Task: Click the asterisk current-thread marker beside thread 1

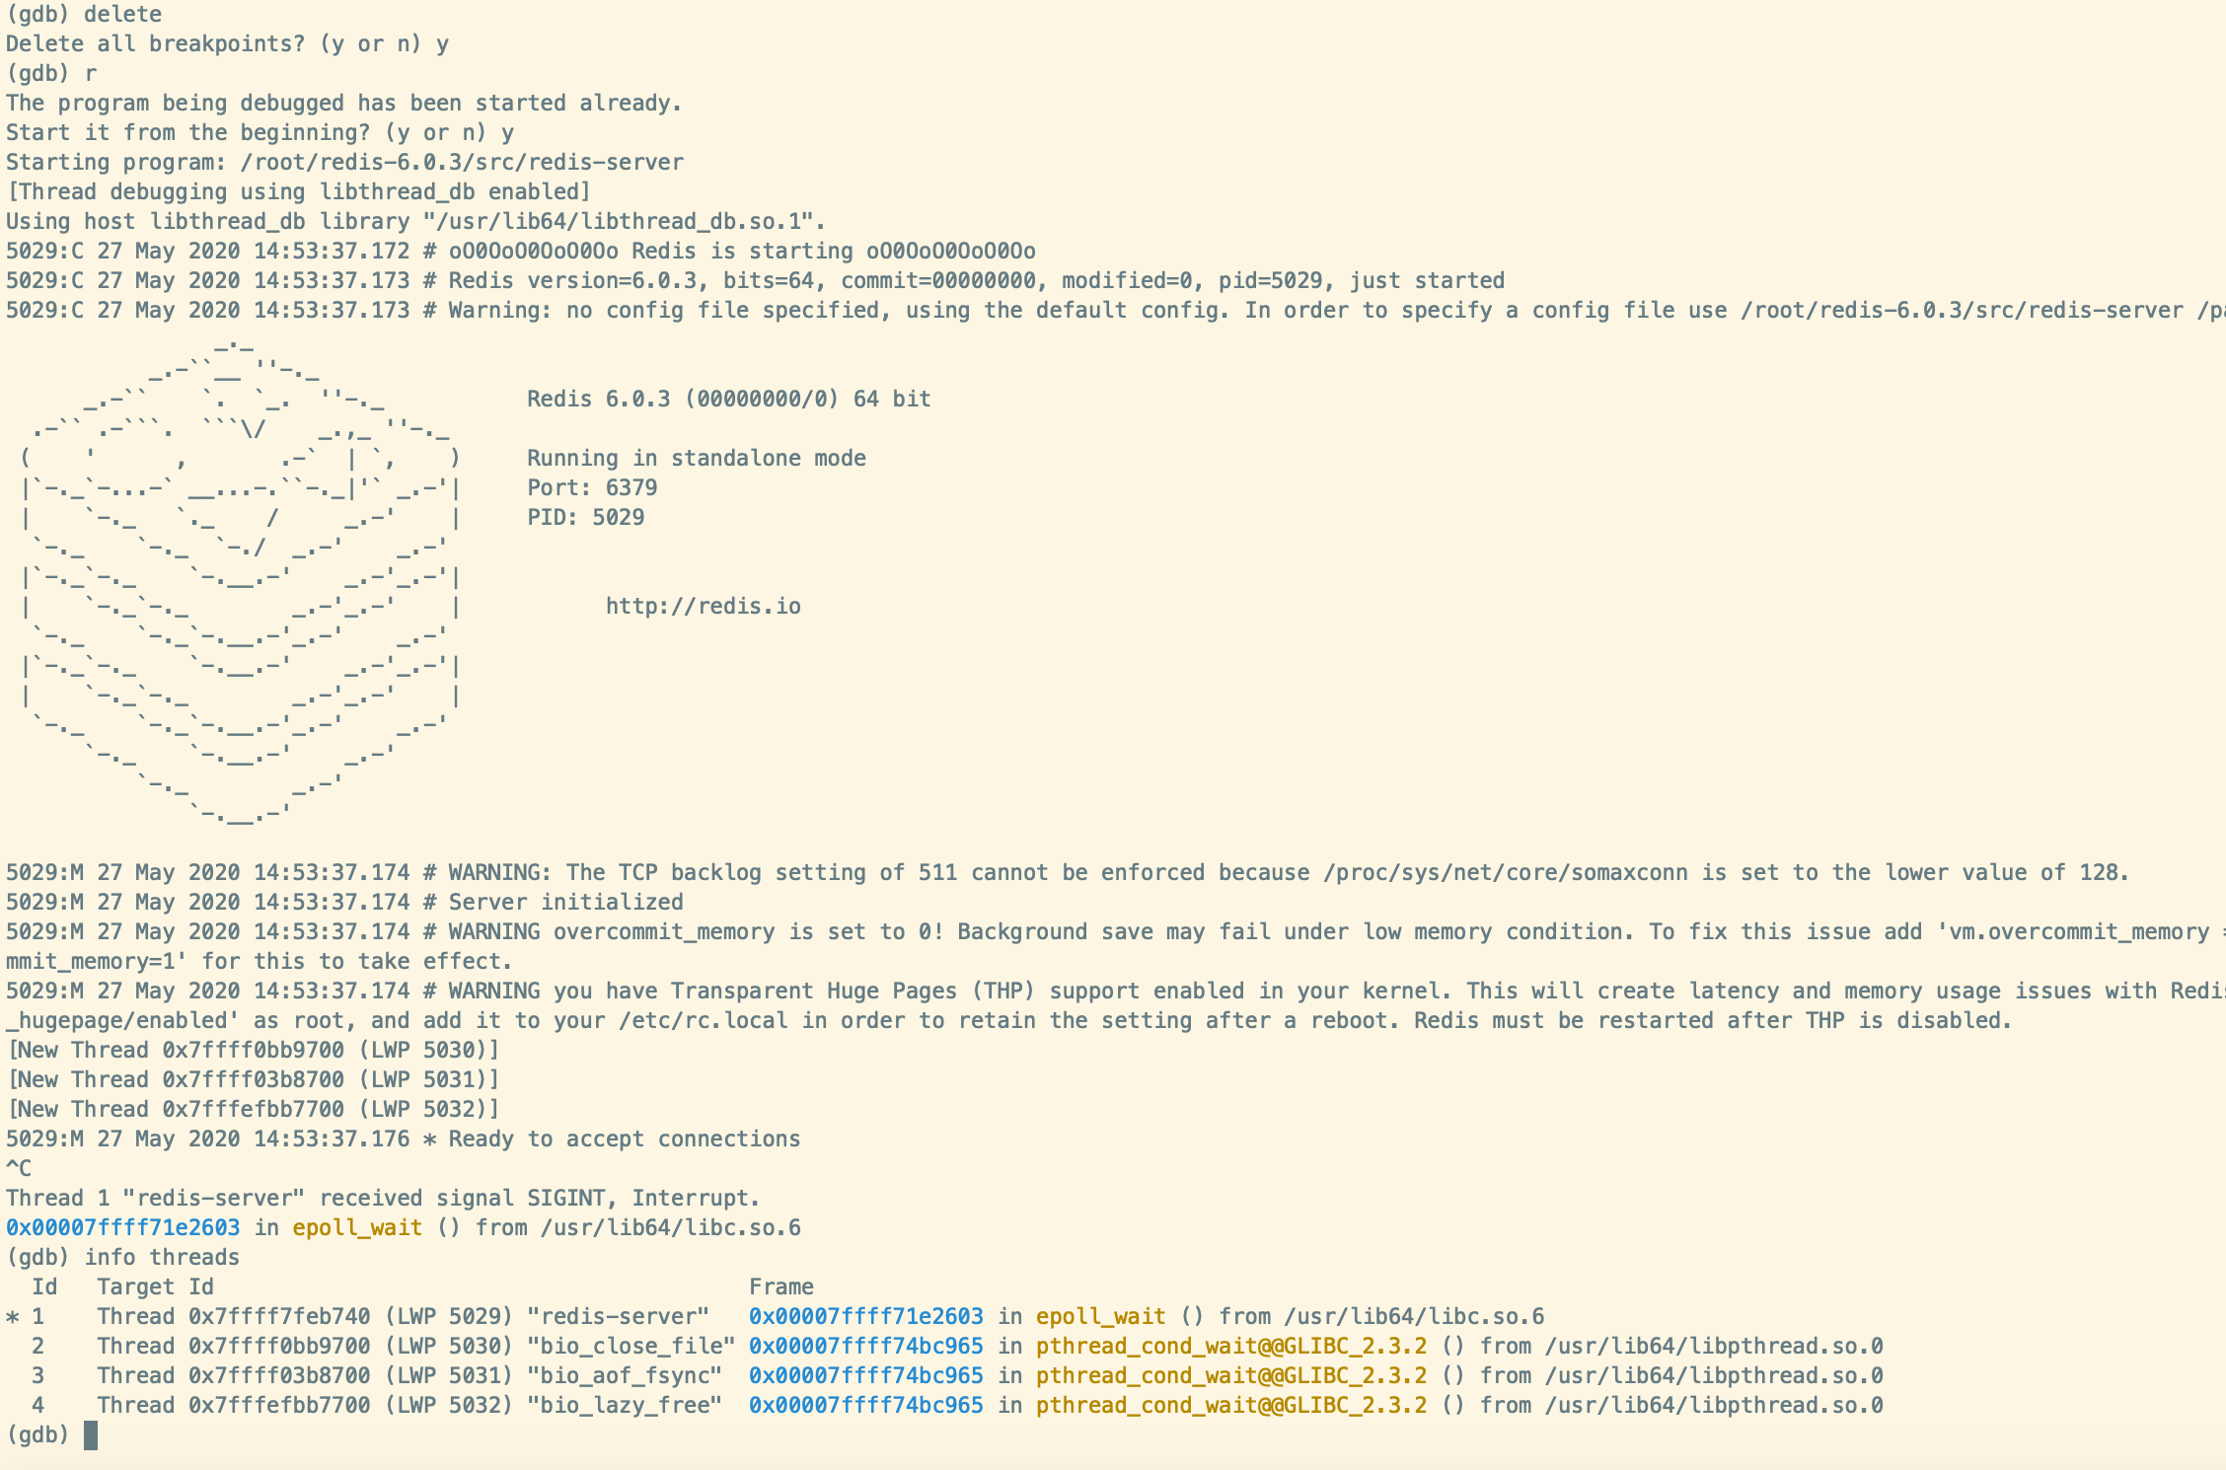Action: [x=13, y=1318]
